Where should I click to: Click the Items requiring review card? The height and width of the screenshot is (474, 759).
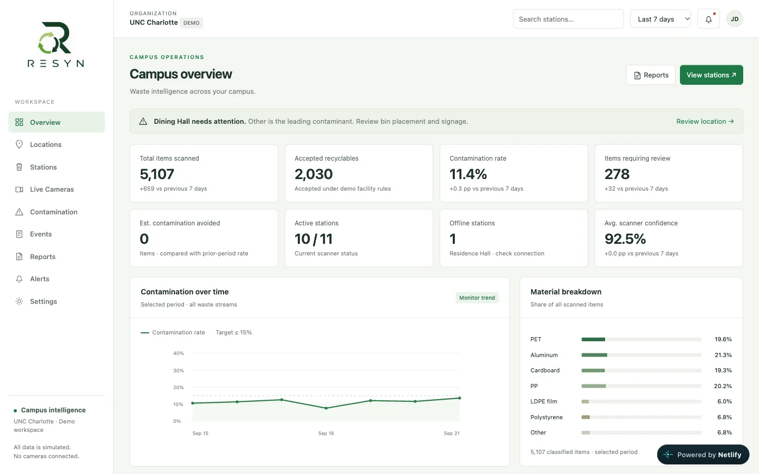[669, 173]
